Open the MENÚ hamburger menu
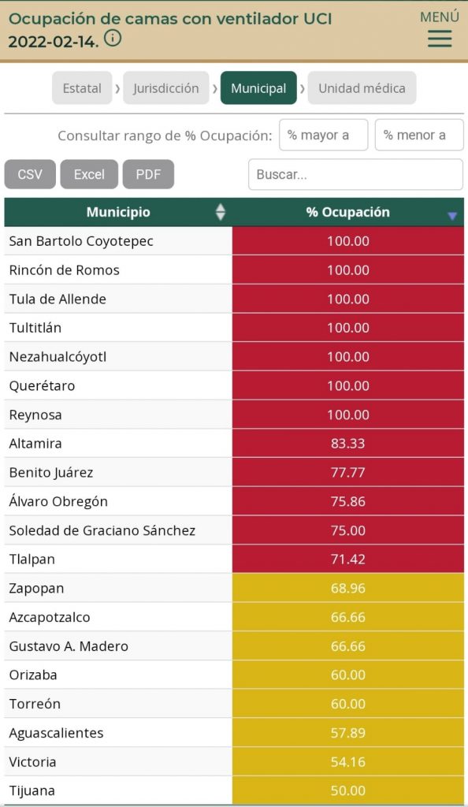The image size is (468, 807). pyautogui.click(x=439, y=38)
